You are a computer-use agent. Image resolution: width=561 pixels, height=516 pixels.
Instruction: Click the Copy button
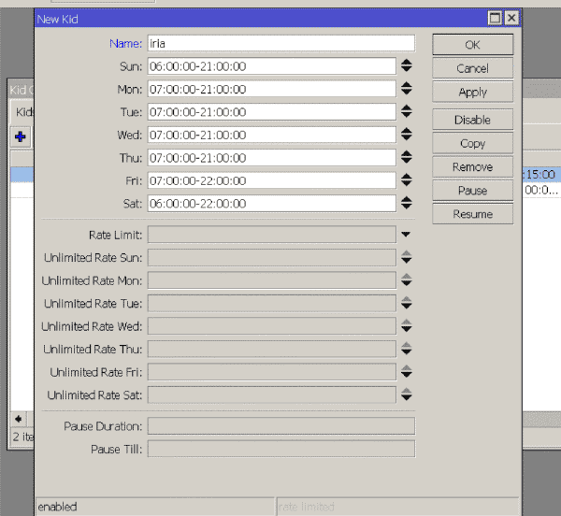pos(472,143)
